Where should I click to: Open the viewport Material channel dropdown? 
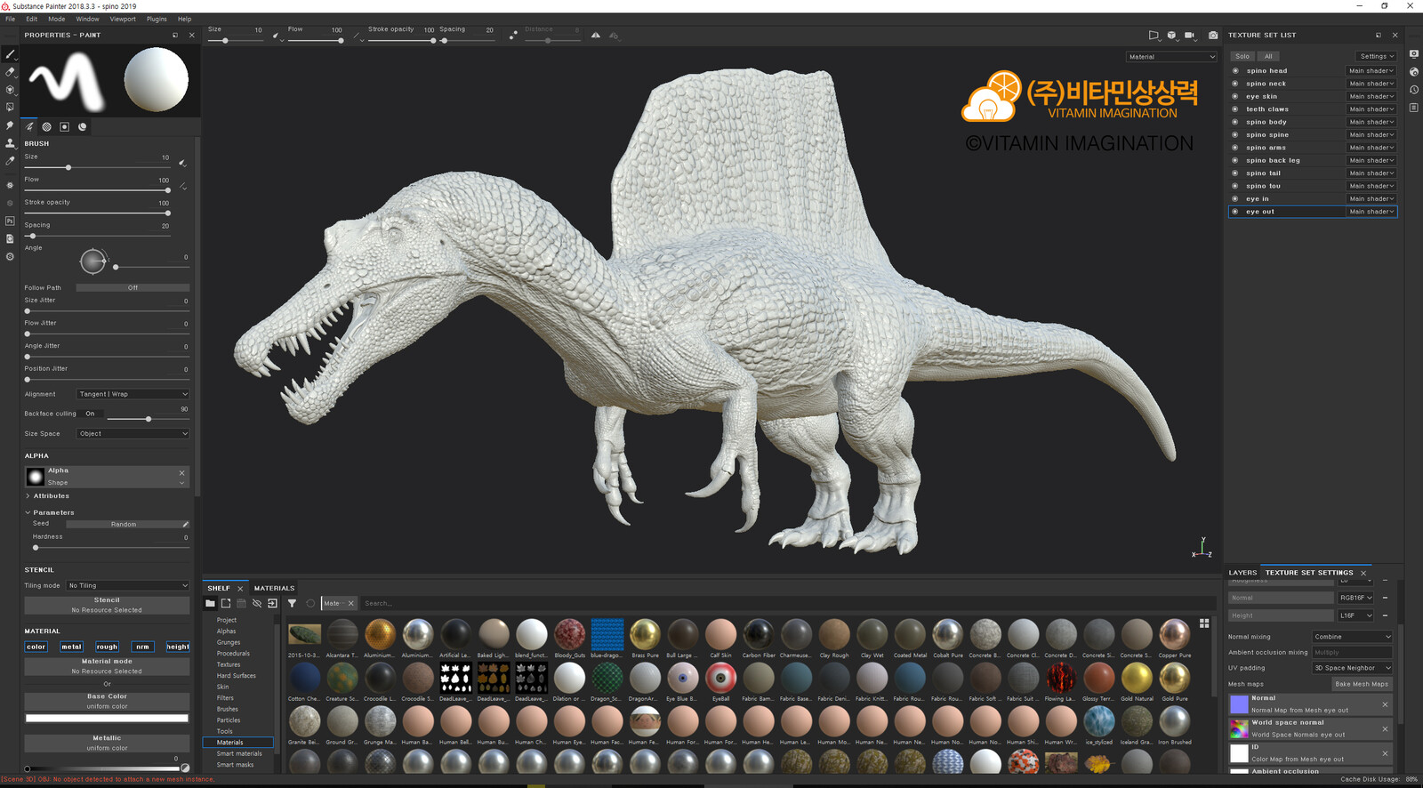1171,57
